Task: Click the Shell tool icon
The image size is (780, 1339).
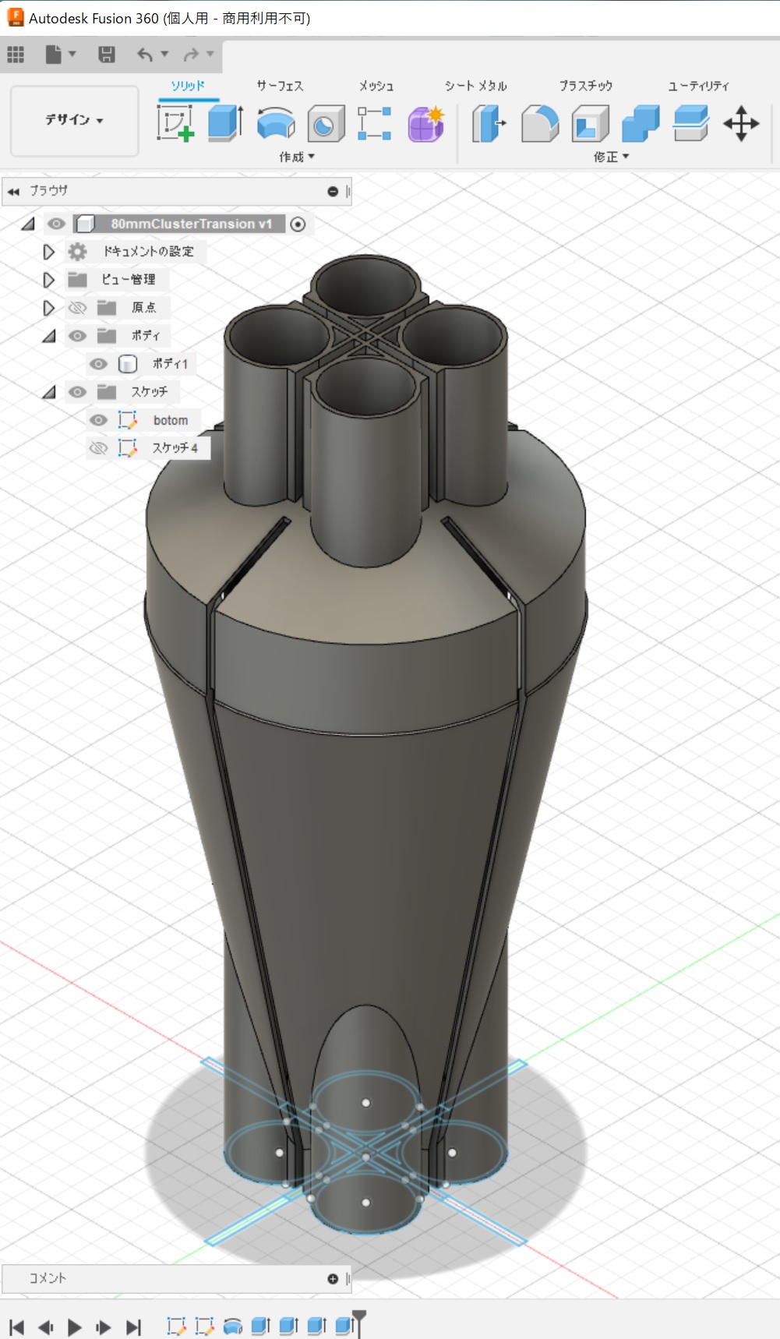Action: tap(590, 124)
